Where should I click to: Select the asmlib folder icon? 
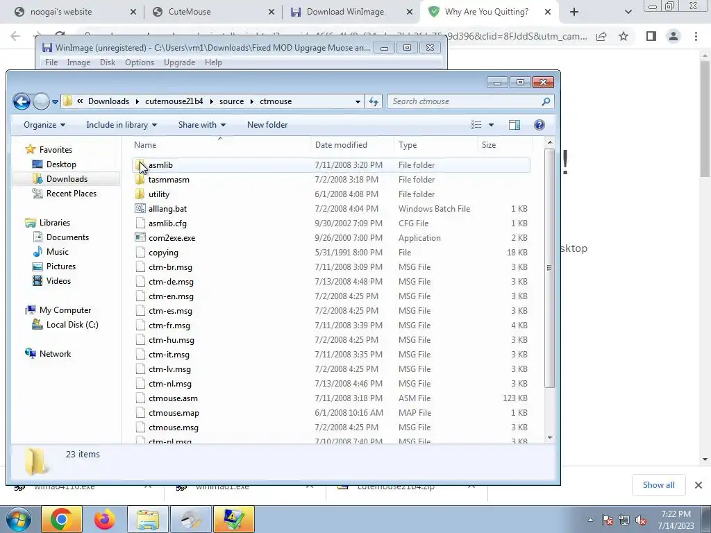pos(140,165)
